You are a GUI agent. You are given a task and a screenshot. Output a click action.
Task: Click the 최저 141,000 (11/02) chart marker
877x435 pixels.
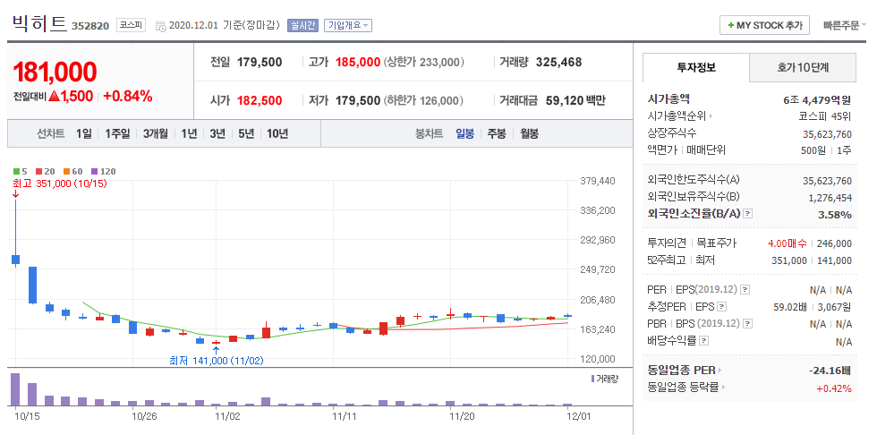tap(217, 361)
